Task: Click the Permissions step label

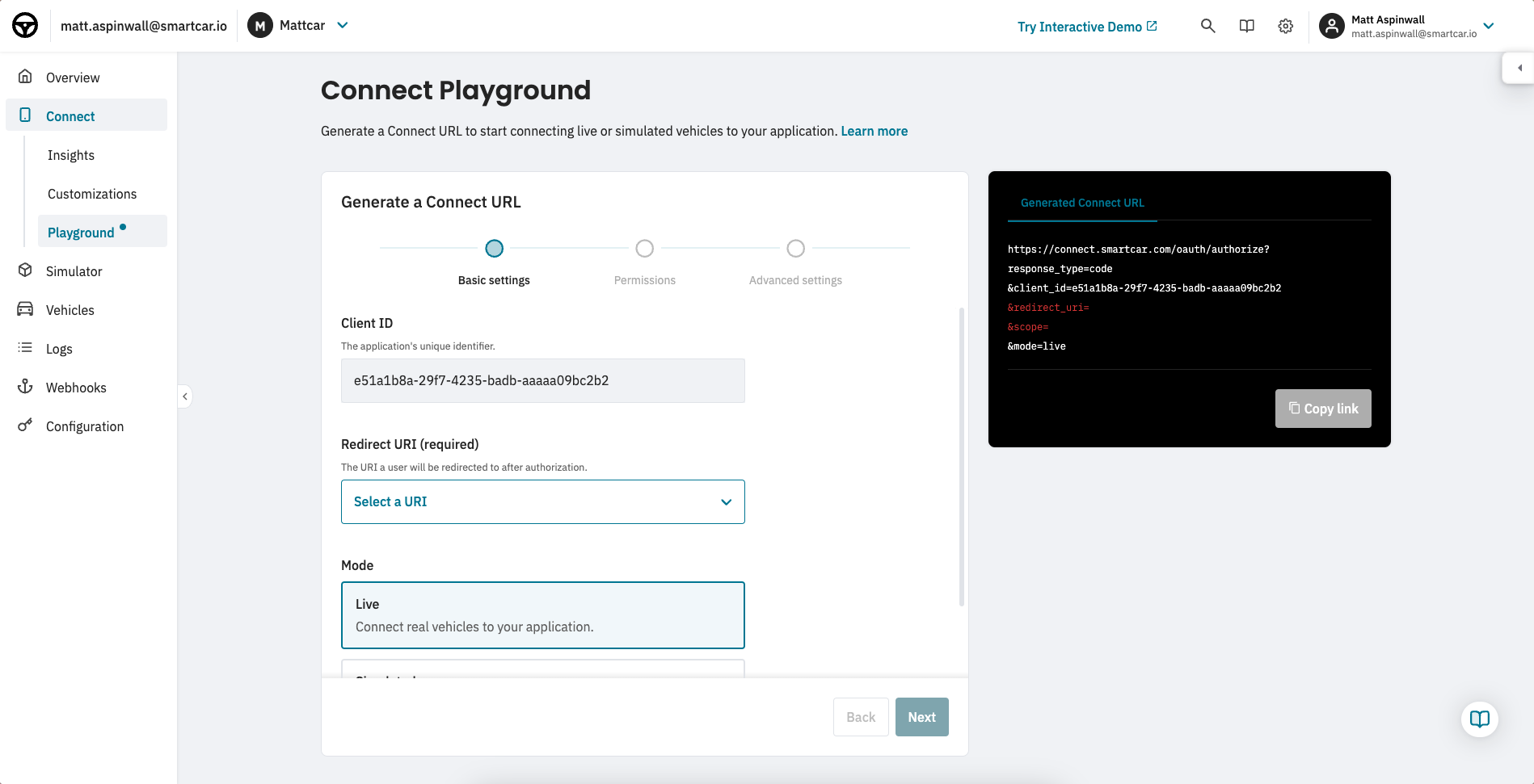Action: pos(644,280)
